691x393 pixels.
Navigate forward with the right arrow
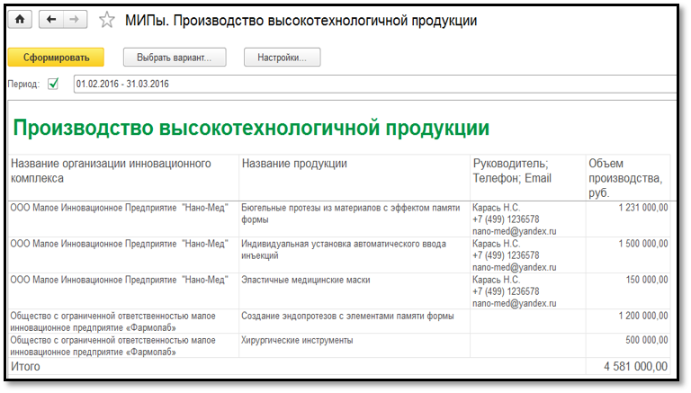75,20
